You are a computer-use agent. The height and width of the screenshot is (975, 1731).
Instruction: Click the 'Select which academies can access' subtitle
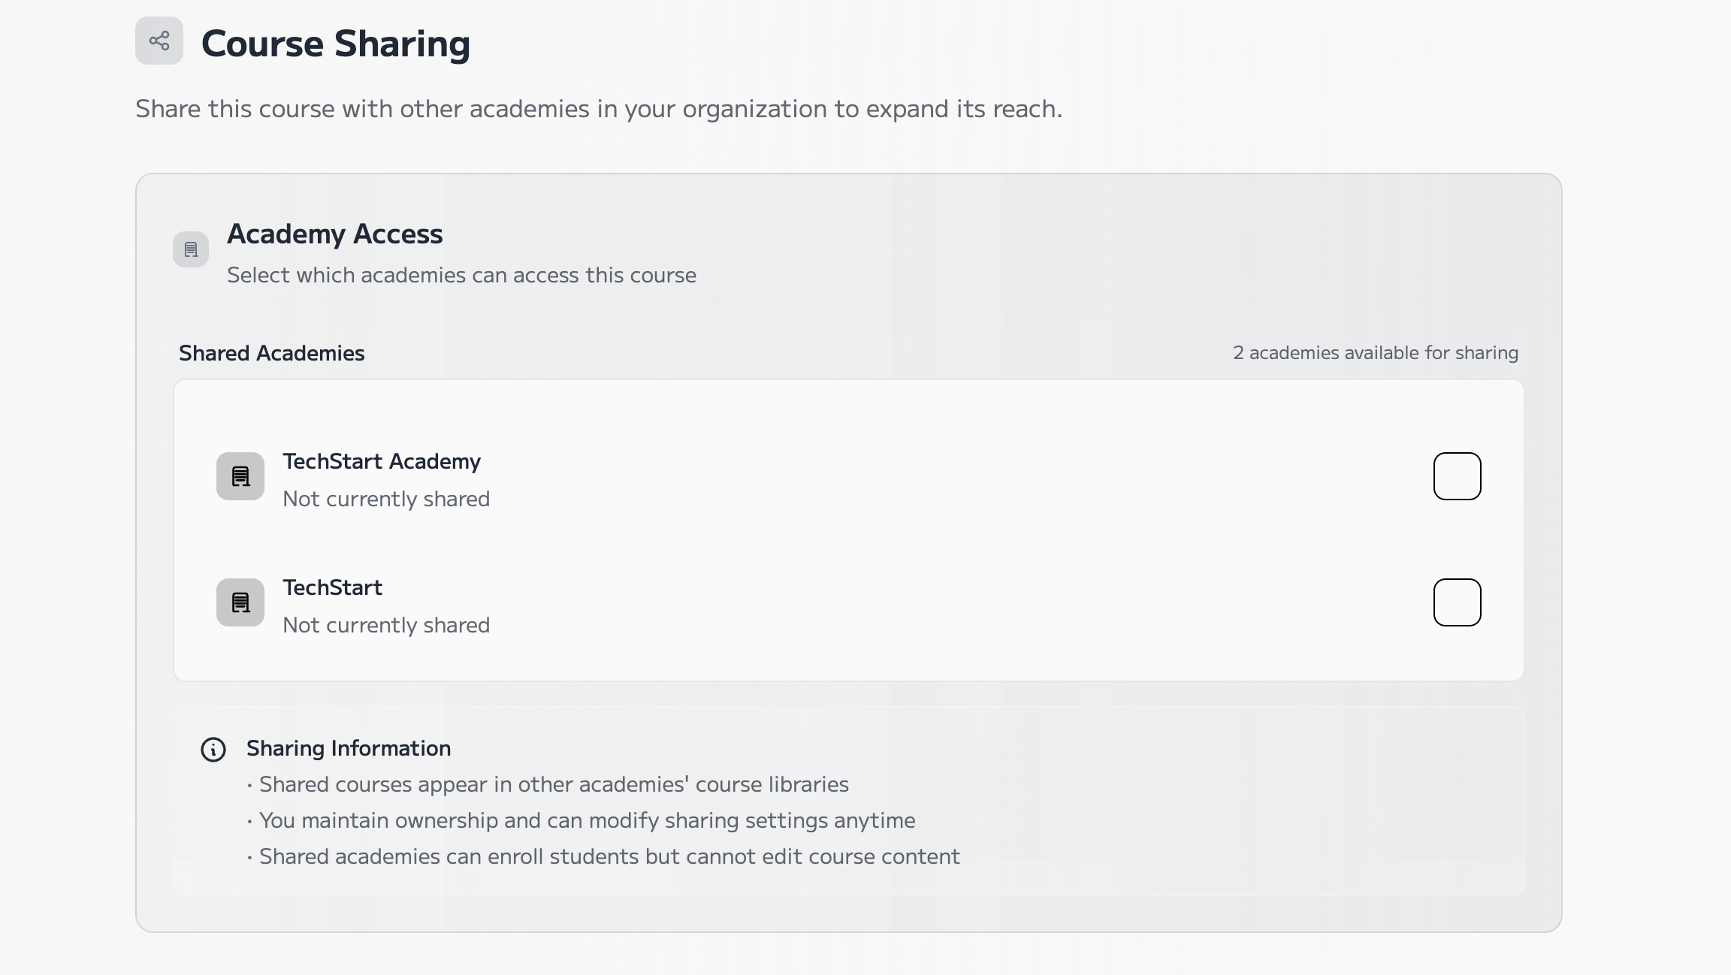(x=461, y=275)
